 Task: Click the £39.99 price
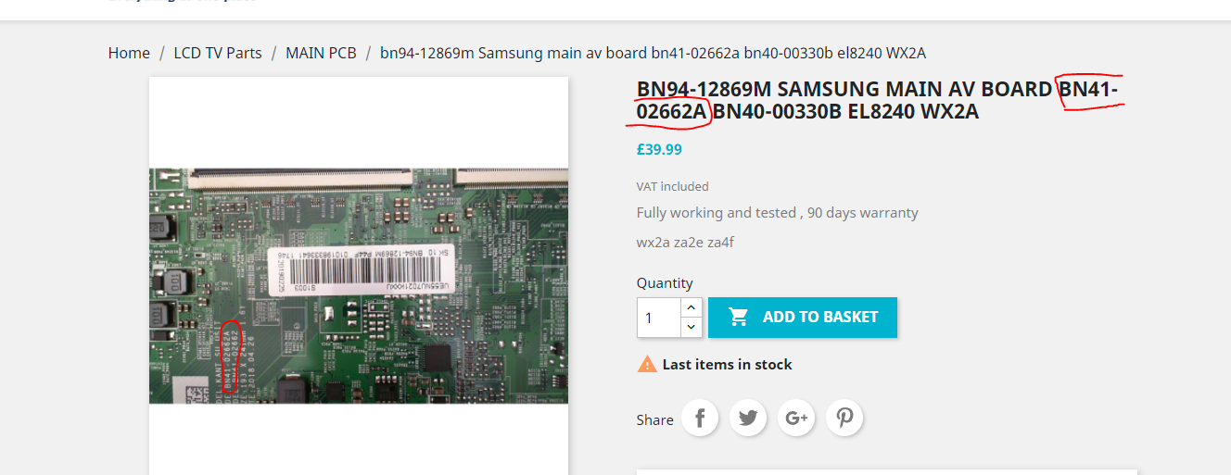659,149
